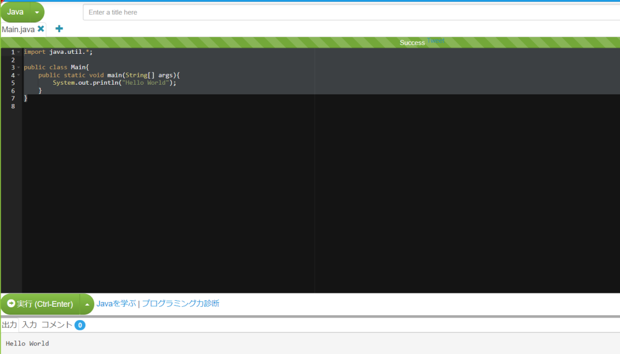The width and height of the screenshot is (620, 354).
Task: Select the Main.java tab
Action: [18, 29]
